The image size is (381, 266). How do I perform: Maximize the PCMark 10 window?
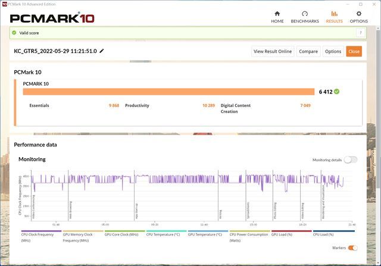click(361, 4)
